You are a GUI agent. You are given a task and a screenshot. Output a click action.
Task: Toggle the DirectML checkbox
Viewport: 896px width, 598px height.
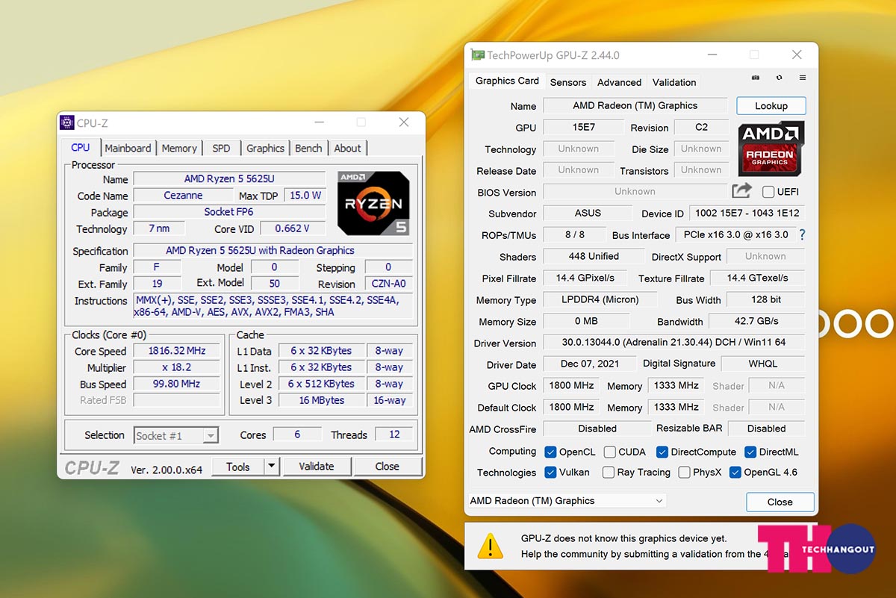pos(749,452)
